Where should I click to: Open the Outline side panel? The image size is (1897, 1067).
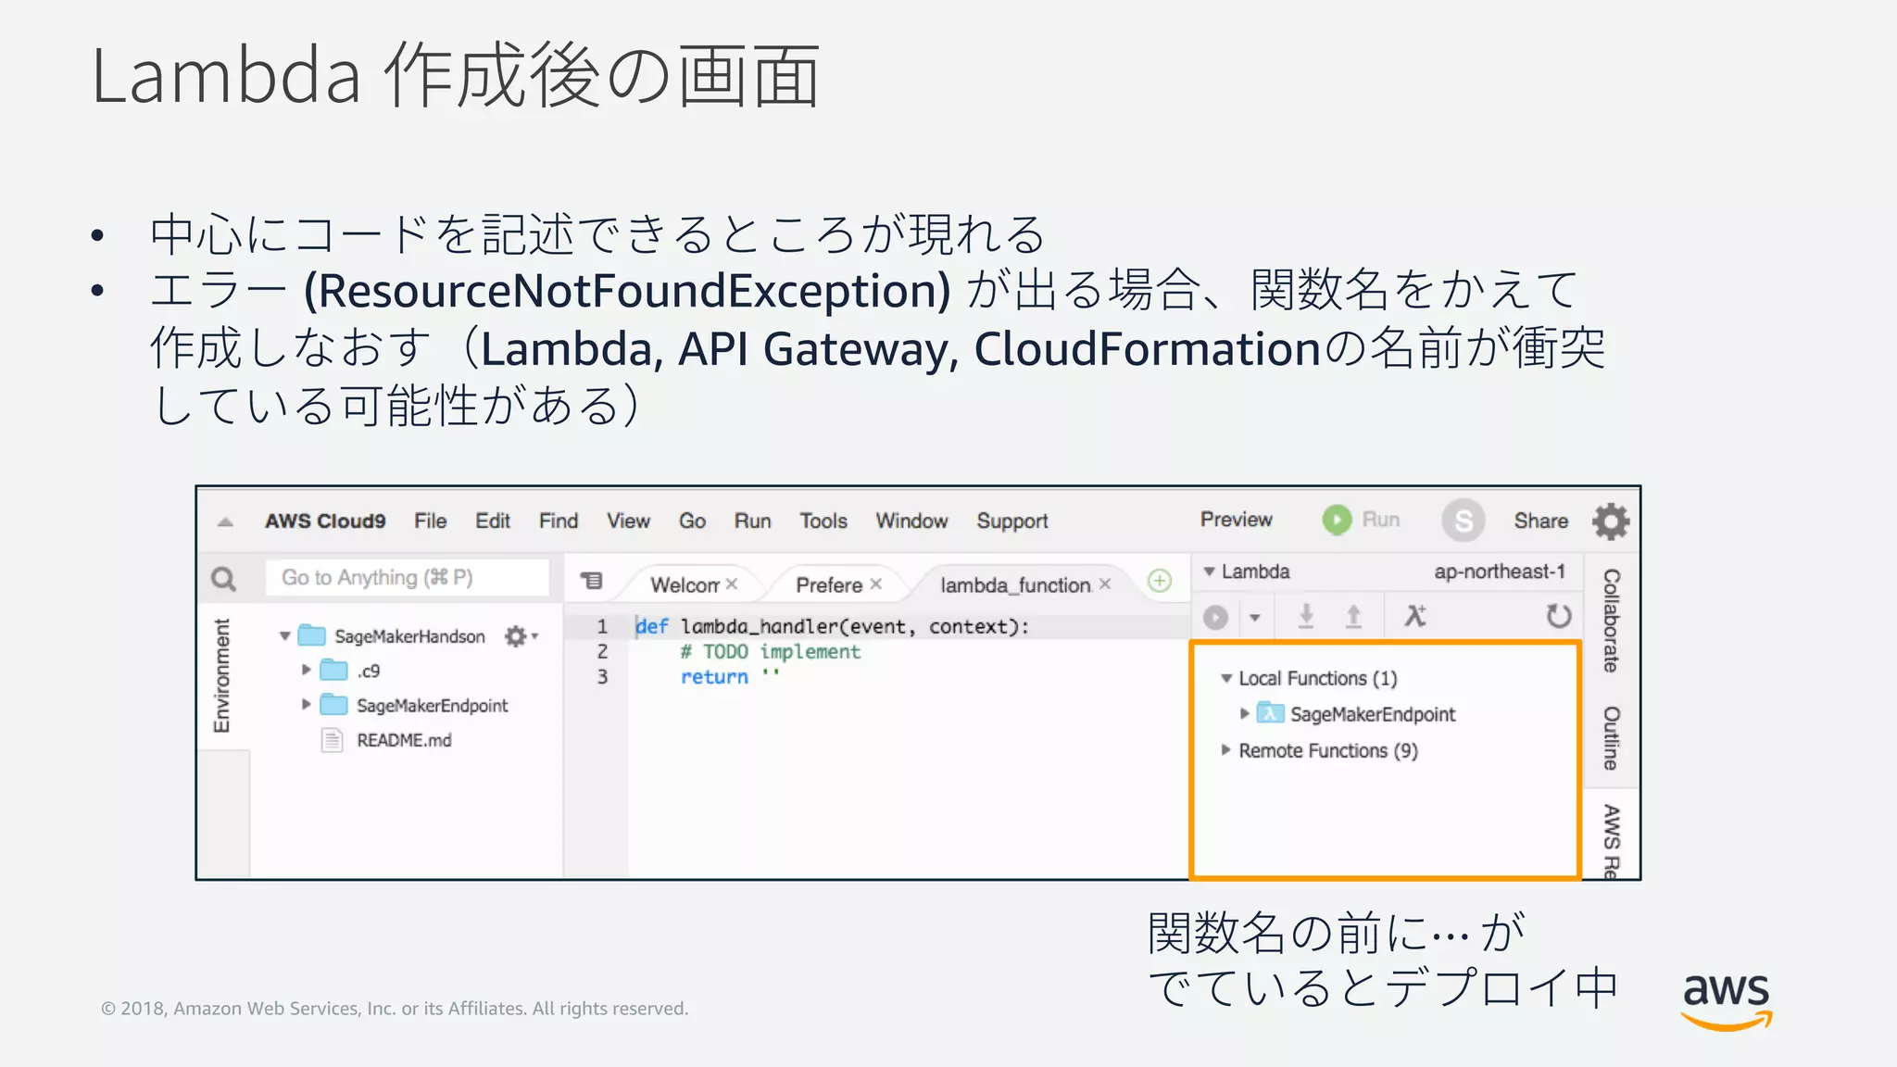(1612, 737)
